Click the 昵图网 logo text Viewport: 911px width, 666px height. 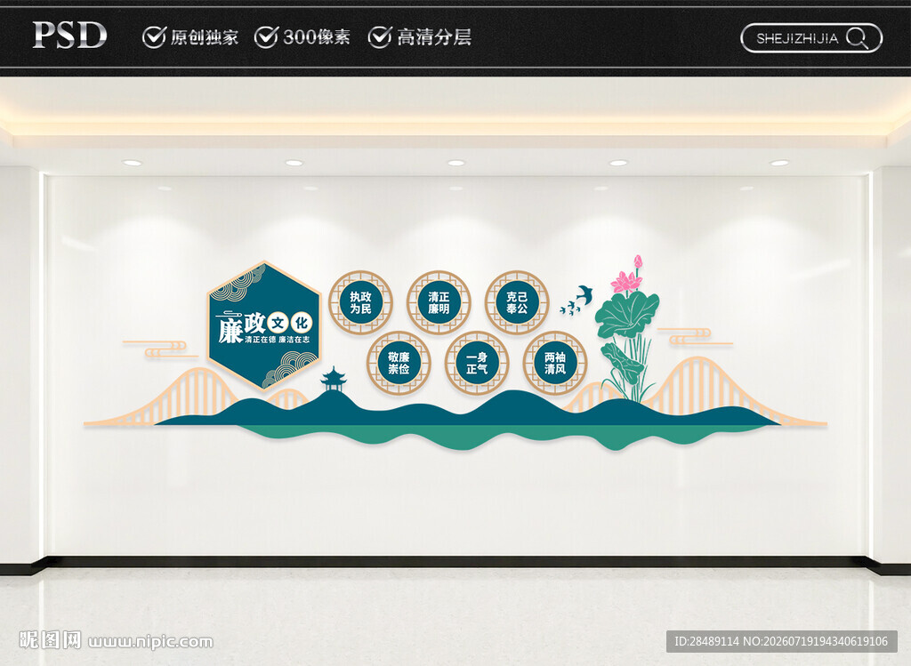[x=50, y=640]
